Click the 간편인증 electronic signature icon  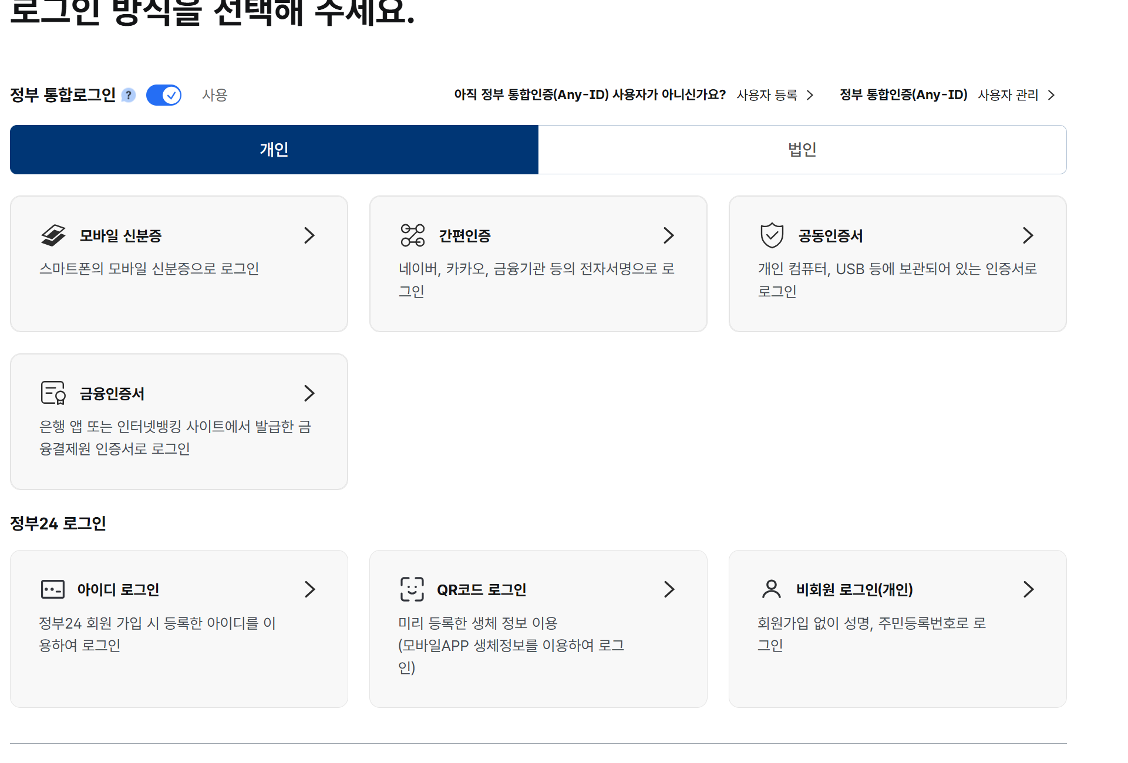[x=413, y=235]
